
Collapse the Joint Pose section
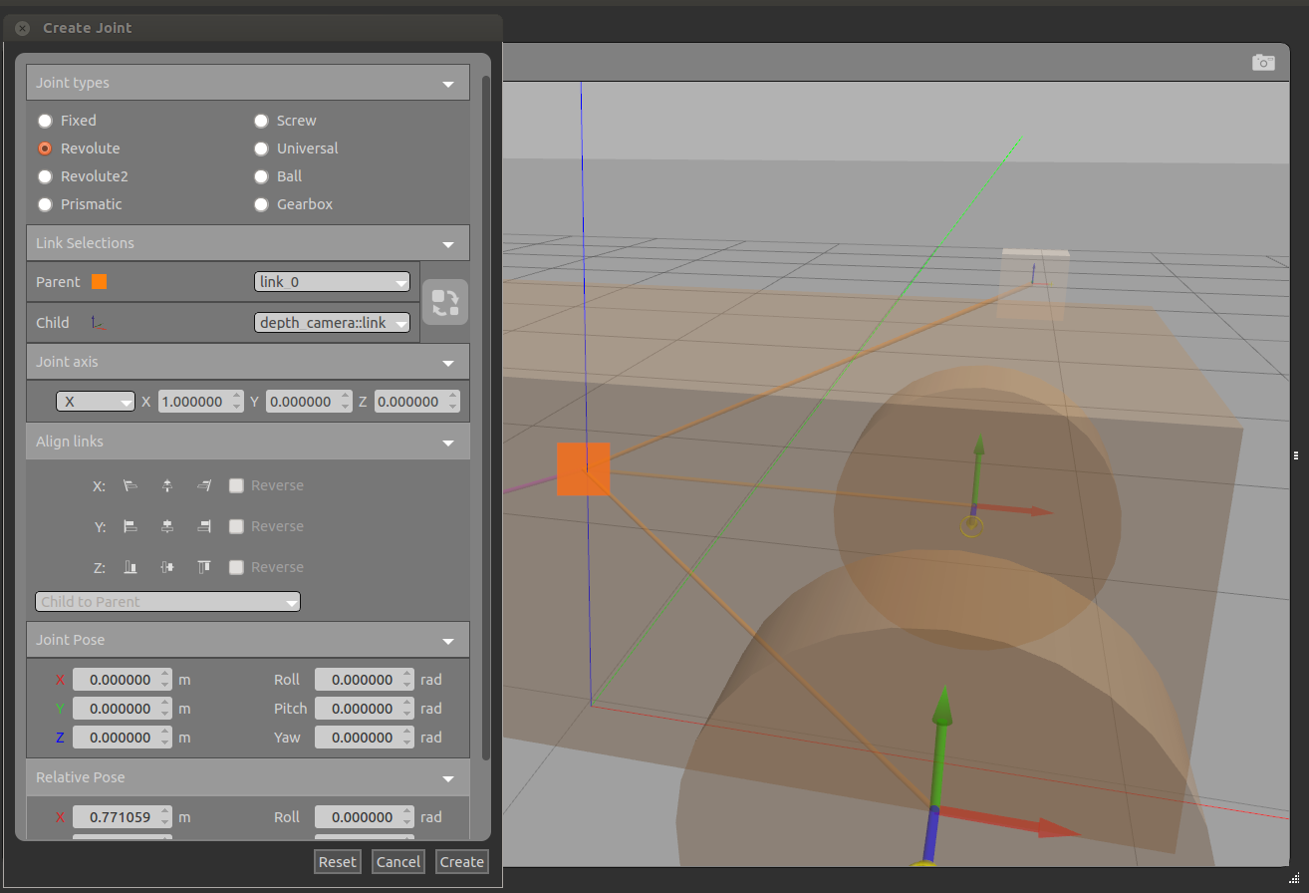coord(248,640)
